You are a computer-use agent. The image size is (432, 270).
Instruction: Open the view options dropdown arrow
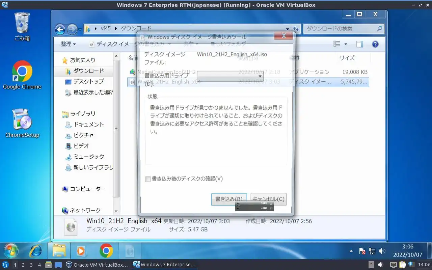tap(346, 44)
